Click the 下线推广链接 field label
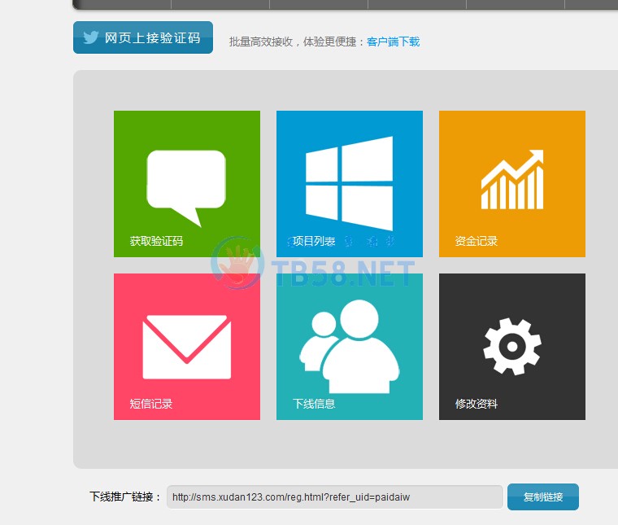Image resolution: width=618 pixels, height=525 pixels. [x=125, y=497]
